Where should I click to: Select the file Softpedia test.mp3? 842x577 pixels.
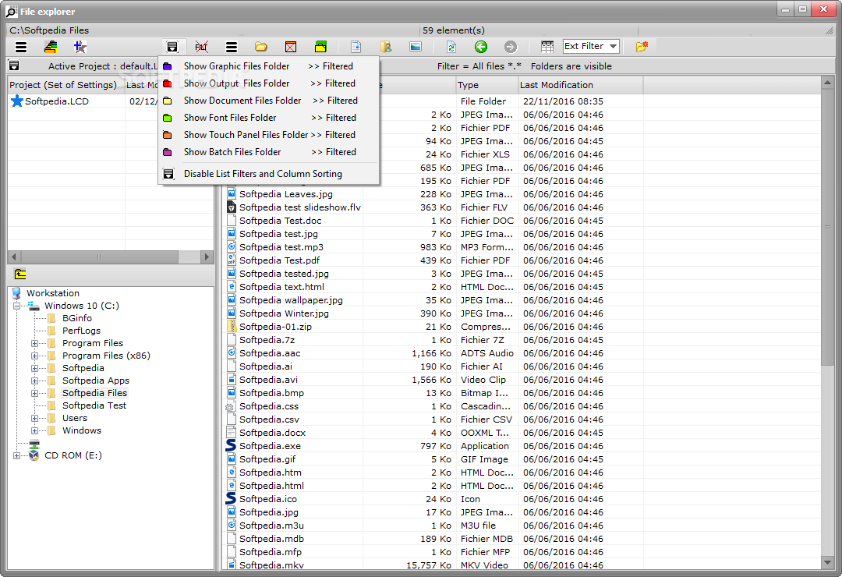[x=281, y=247]
